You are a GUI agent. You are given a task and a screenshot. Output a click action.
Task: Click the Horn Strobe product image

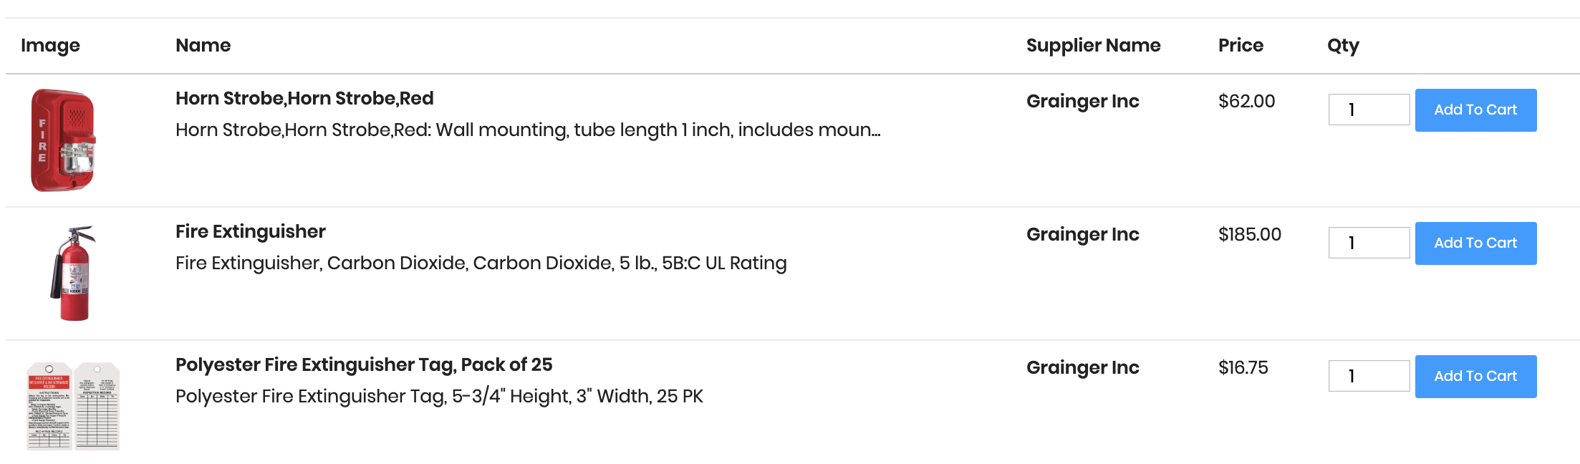click(63, 140)
